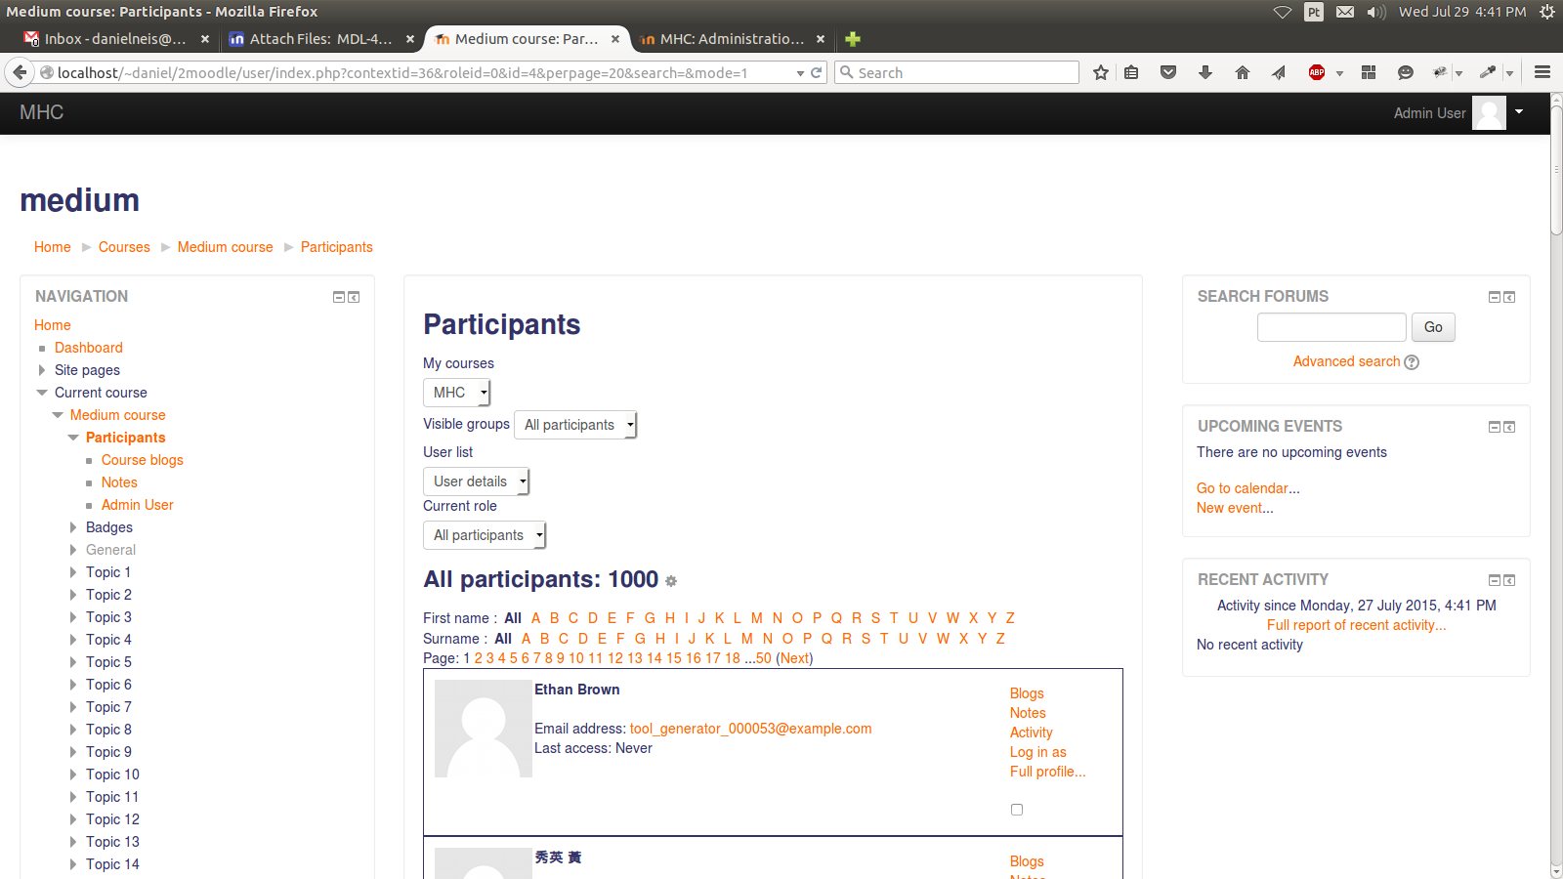Select the Medium course Participants tab
This screenshot has height=879, width=1563.
click(x=528, y=39)
